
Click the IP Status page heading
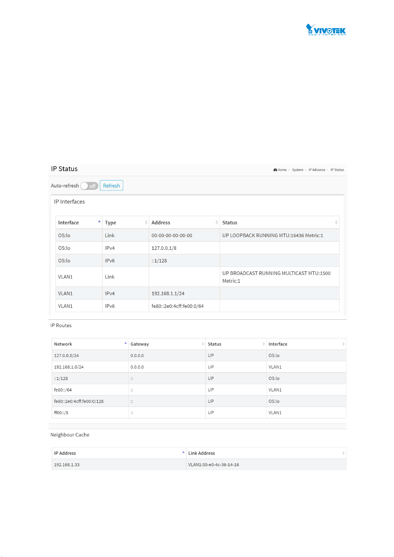[x=64, y=169]
